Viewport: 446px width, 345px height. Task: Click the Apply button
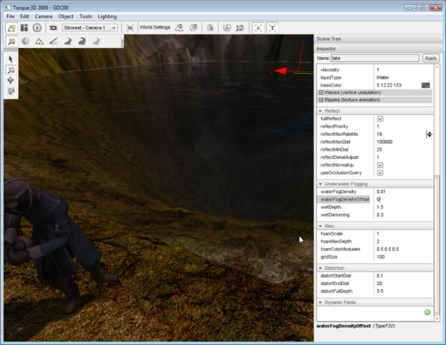coord(431,59)
